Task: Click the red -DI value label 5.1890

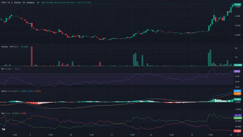Action: (x=237, y=131)
